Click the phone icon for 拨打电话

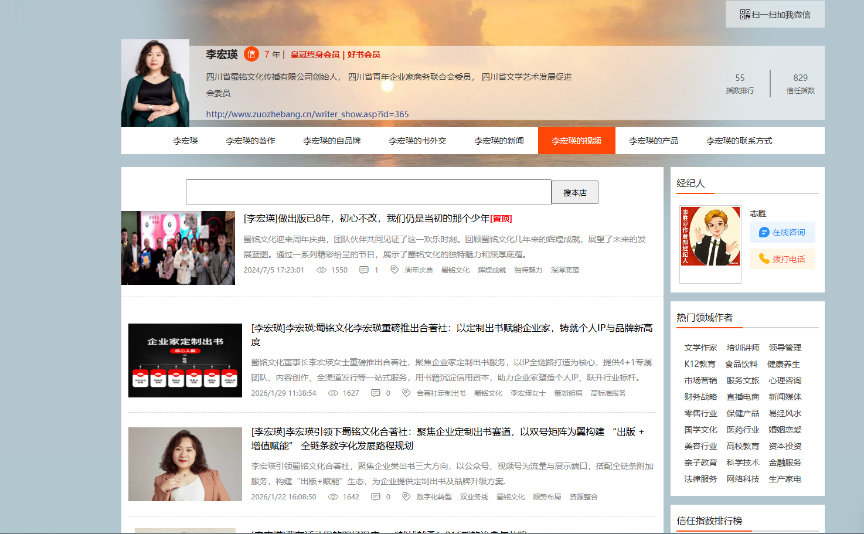[x=764, y=259]
